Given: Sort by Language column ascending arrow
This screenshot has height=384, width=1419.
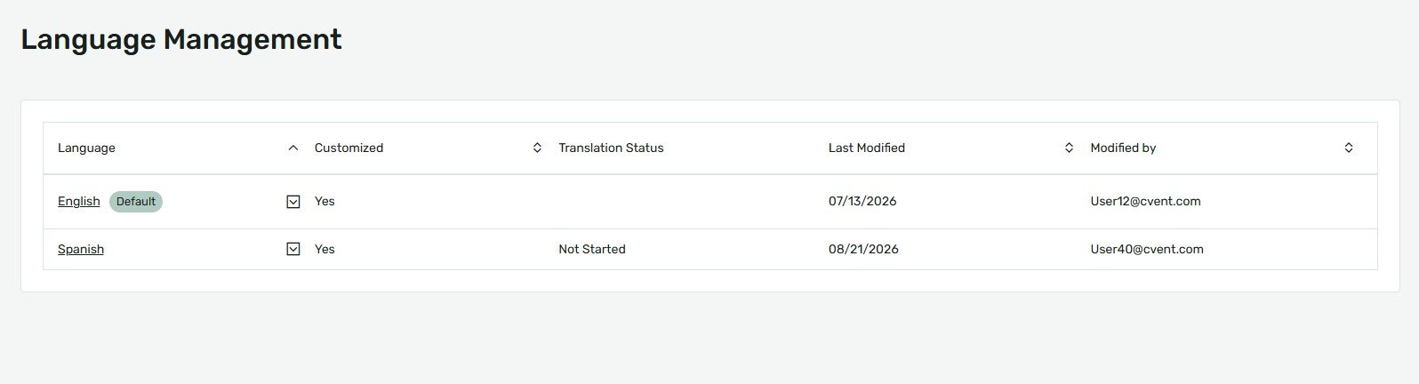Looking at the screenshot, I should coord(293,148).
